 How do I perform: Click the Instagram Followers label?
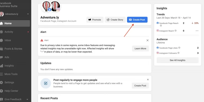(x=168, y=53)
